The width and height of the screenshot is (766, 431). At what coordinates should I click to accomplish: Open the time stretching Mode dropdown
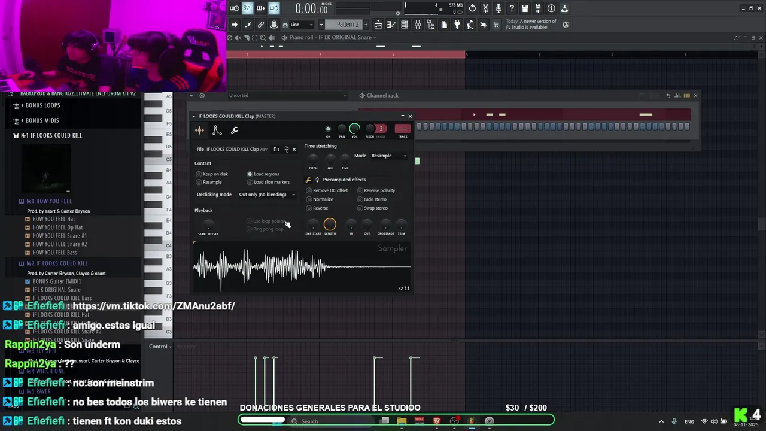pyautogui.click(x=389, y=156)
